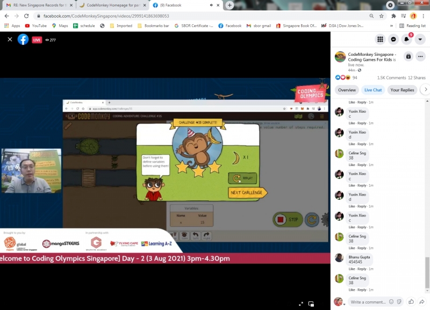Open the more options ellipsis for the post
The height and width of the screenshot is (310, 430).
pyautogui.click(x=421, y=56)
